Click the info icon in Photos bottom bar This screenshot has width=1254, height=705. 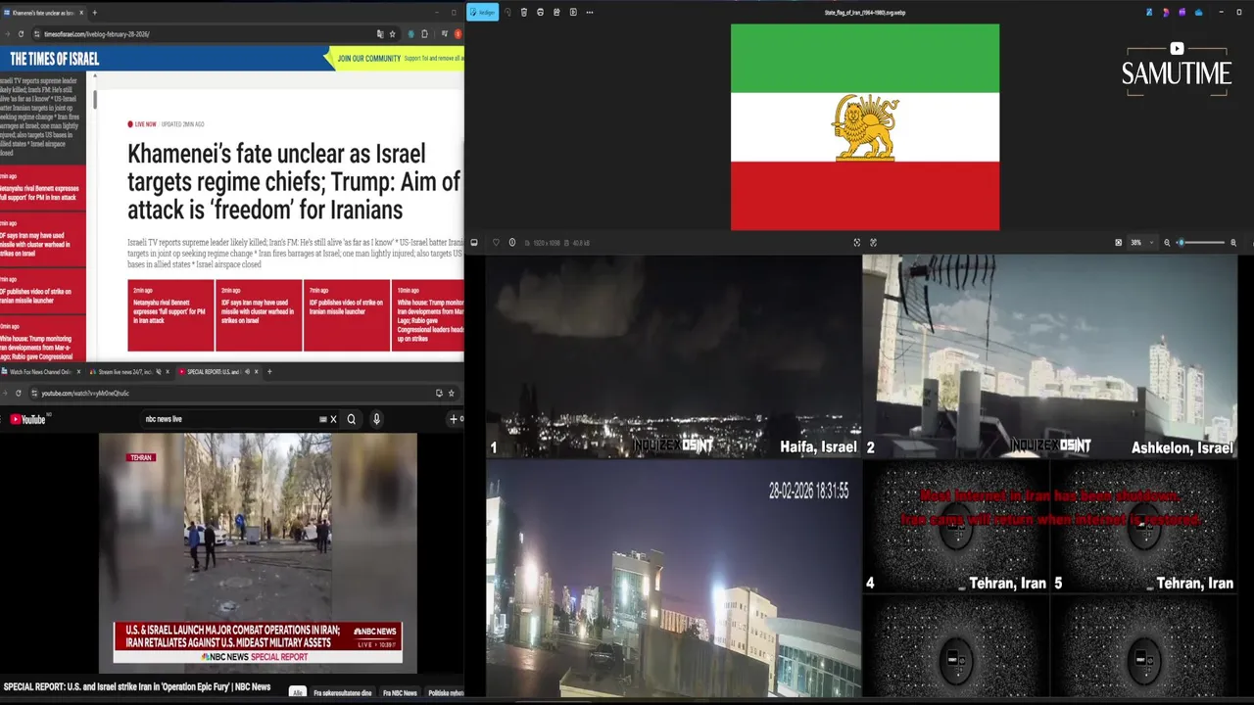pyautogui.click(x=511, y=243)
